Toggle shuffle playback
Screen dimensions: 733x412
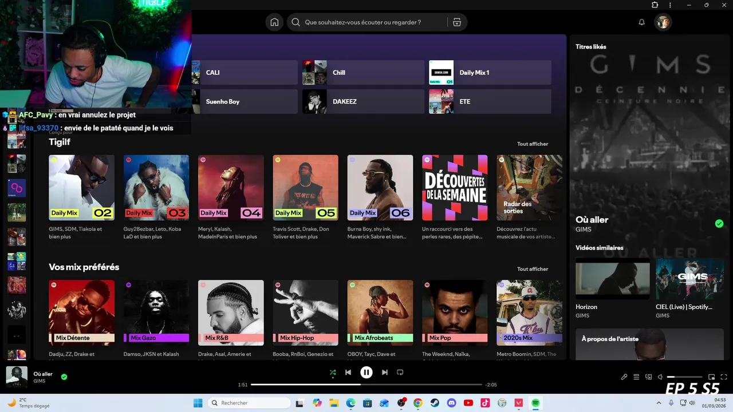(333, 373)
